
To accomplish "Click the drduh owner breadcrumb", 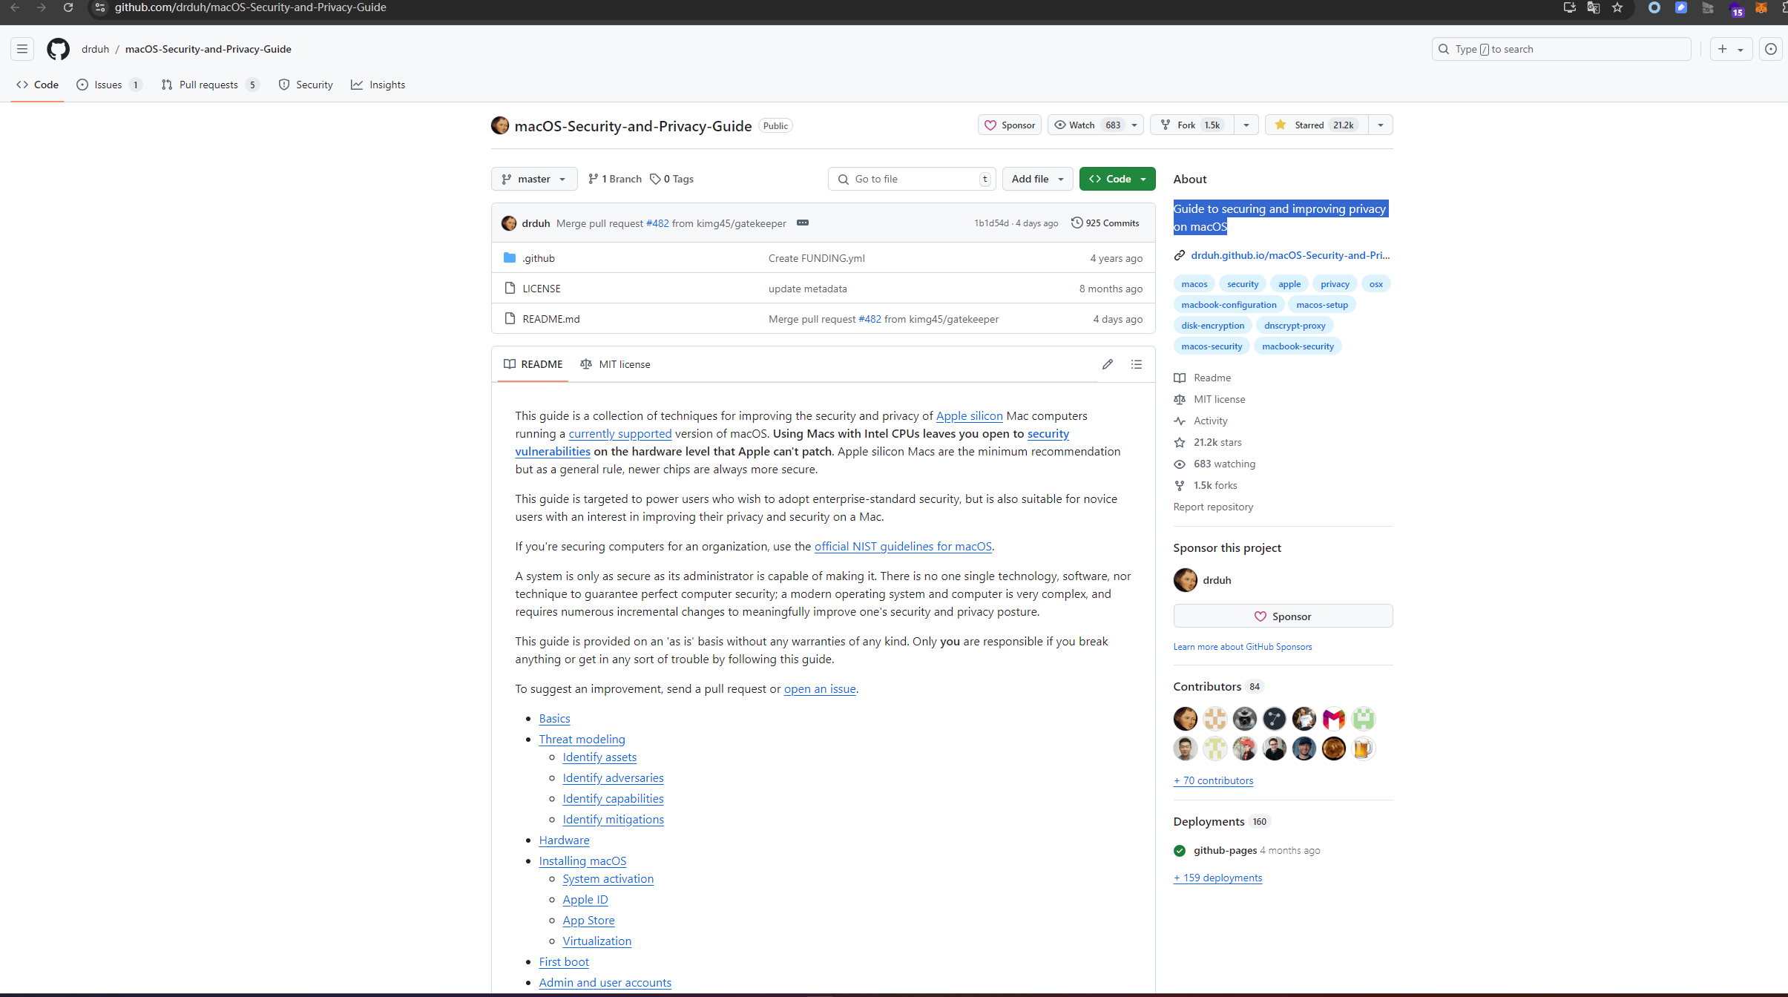I will (x=95, y=49).
